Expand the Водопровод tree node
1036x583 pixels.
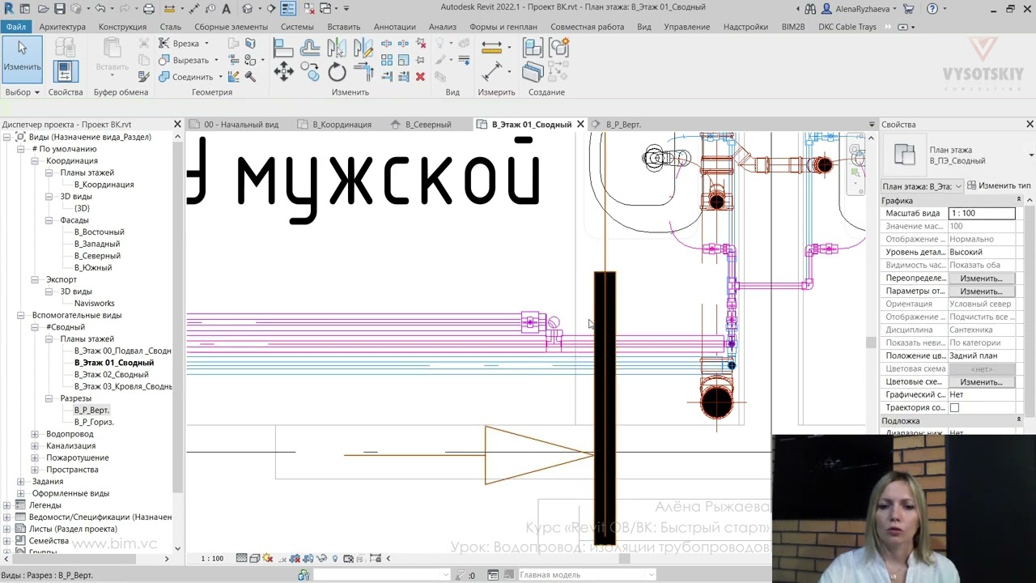point(35,434)
